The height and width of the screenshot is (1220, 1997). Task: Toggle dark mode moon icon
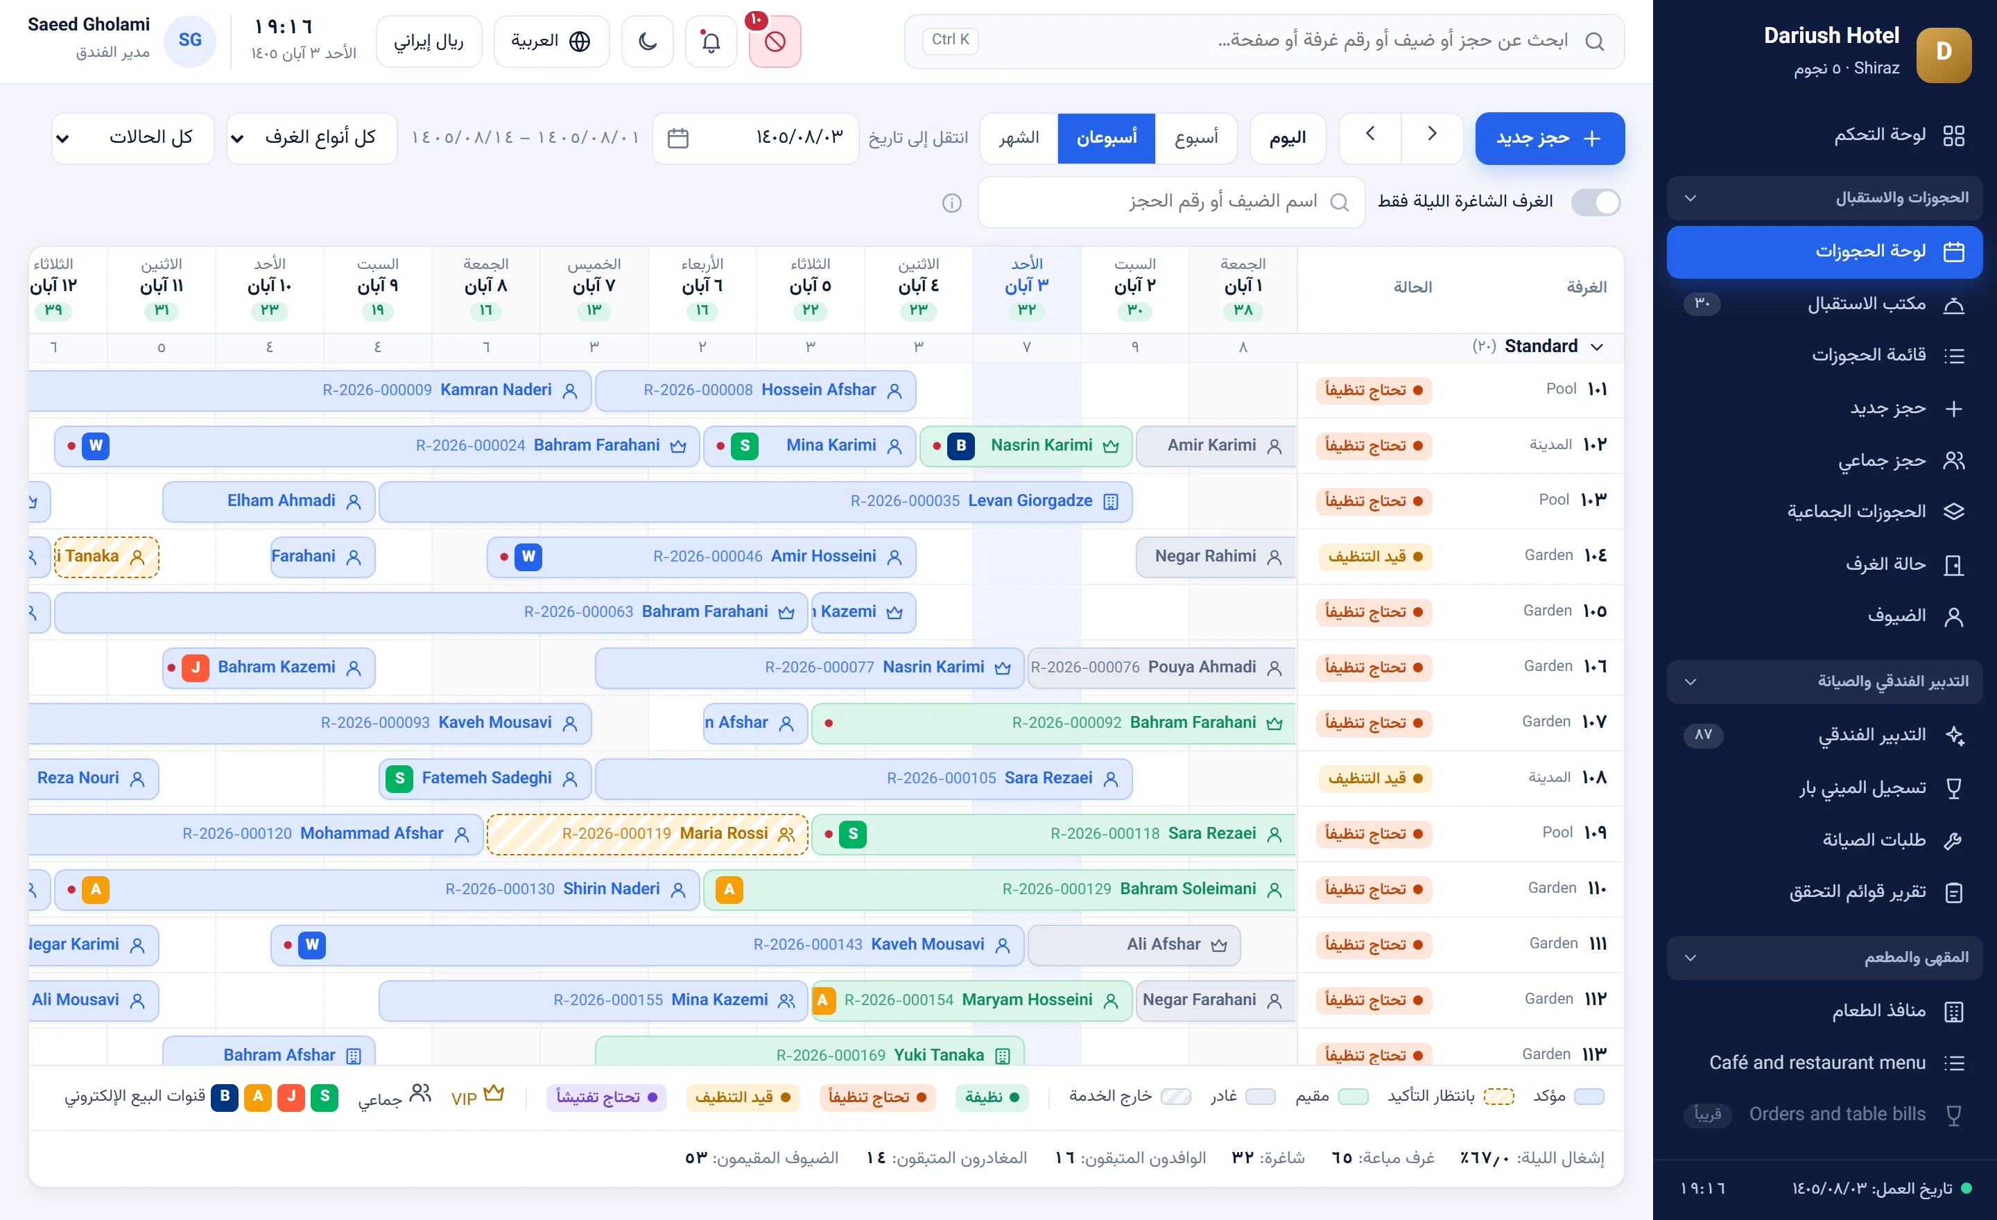coord(647,40)
